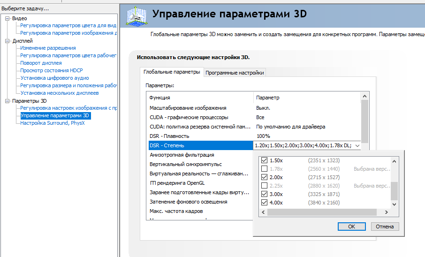Open Регулировка размера и положения link
Viewport: 425px width, 257px height.
click(68, 85)
